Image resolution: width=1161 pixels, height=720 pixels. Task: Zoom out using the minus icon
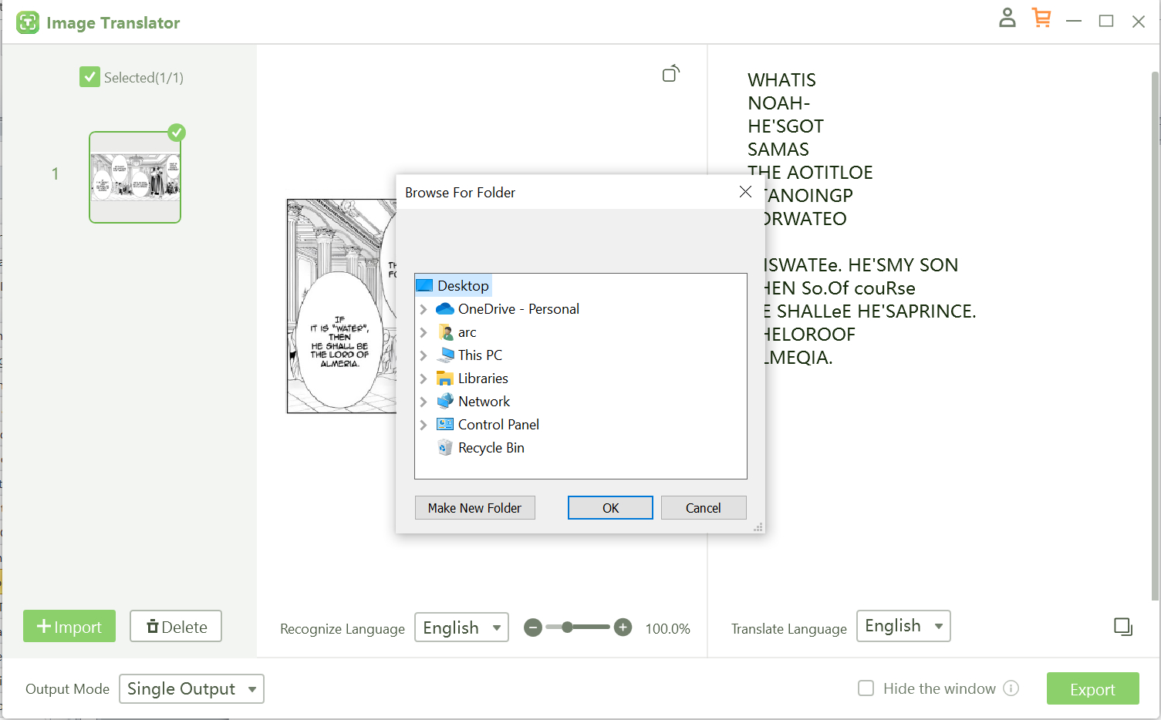click(532, 627)
